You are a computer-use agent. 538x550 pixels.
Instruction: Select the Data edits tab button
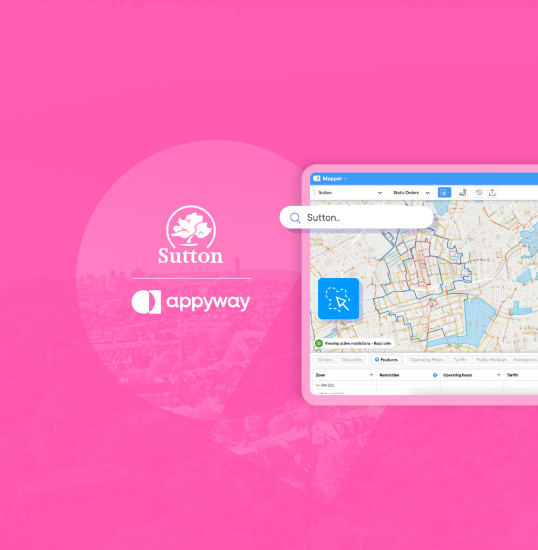click(353, 359)
